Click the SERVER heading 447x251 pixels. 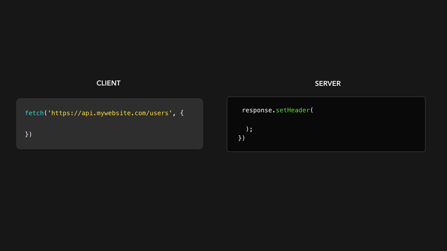pyautogui.click(x=328, y=83)
